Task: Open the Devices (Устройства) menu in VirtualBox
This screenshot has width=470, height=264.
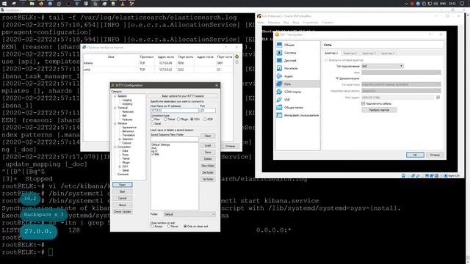Action: click(x=310, y=23)
